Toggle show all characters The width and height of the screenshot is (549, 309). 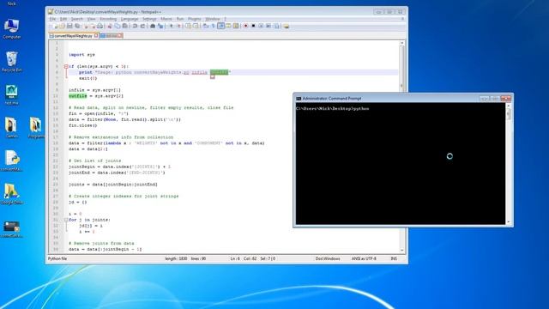(x=213, y=26)
